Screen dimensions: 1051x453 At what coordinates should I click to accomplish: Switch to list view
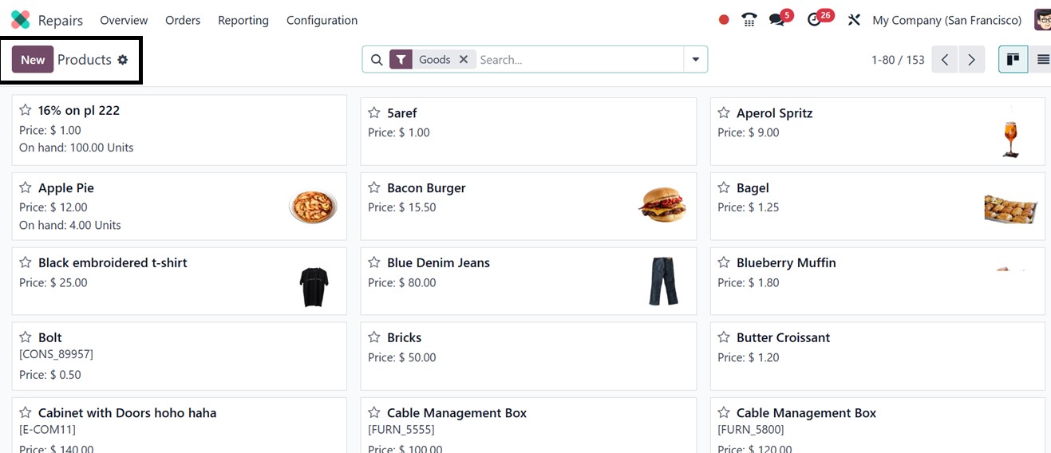pyautogui.click(x=1042, y=60)
